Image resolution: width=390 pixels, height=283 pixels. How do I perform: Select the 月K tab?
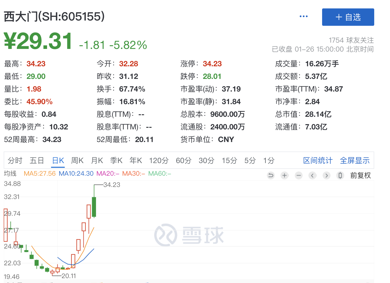[x=97, y=160]
